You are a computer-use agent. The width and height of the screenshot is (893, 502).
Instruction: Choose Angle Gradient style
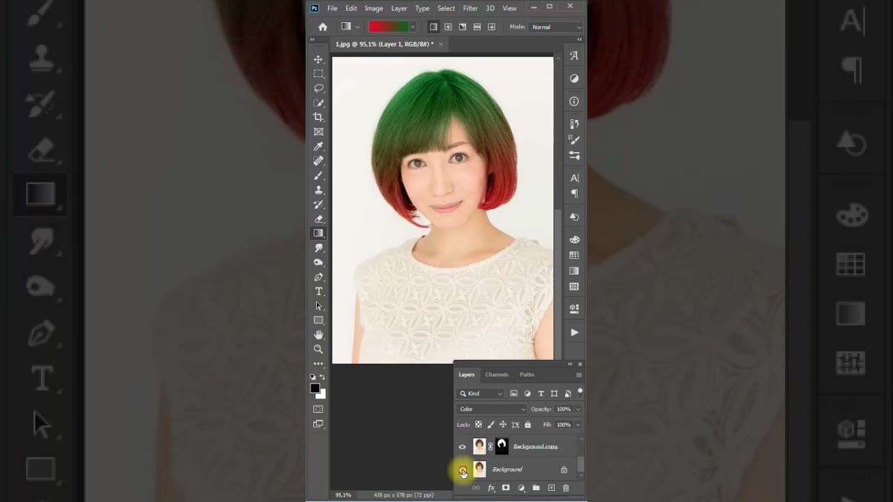(x=463, y=27)
